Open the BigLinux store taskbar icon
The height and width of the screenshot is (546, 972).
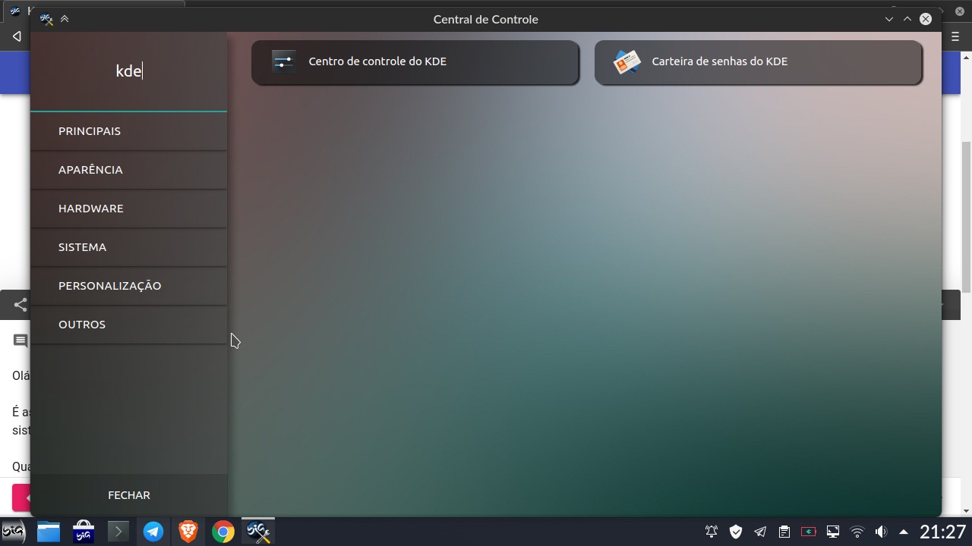[84, 532]
